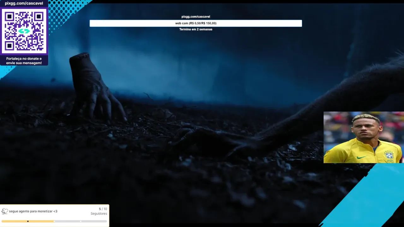Click the pixgg donation QR code
404x227 pixels.
click(24, 31)
